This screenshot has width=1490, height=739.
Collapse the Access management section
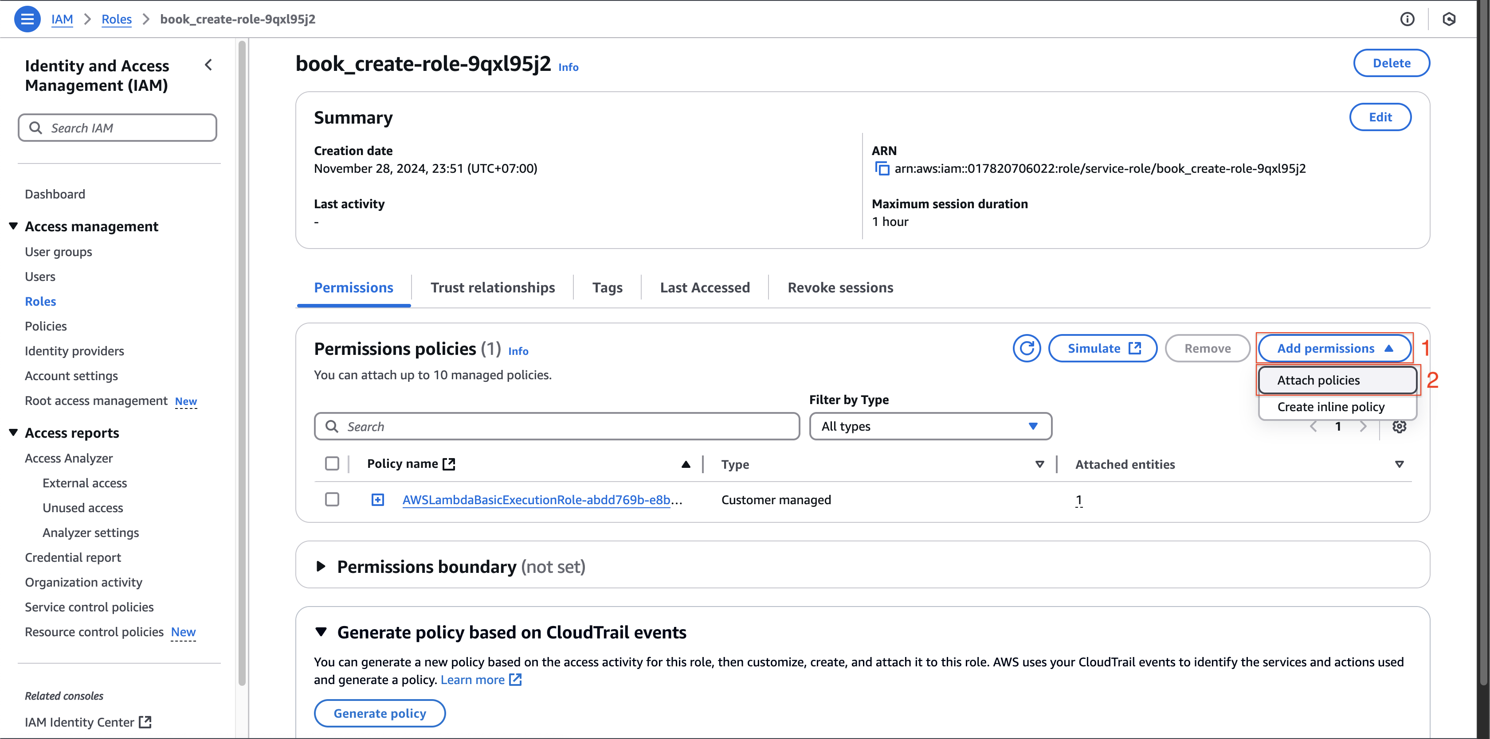coord(13,226)
